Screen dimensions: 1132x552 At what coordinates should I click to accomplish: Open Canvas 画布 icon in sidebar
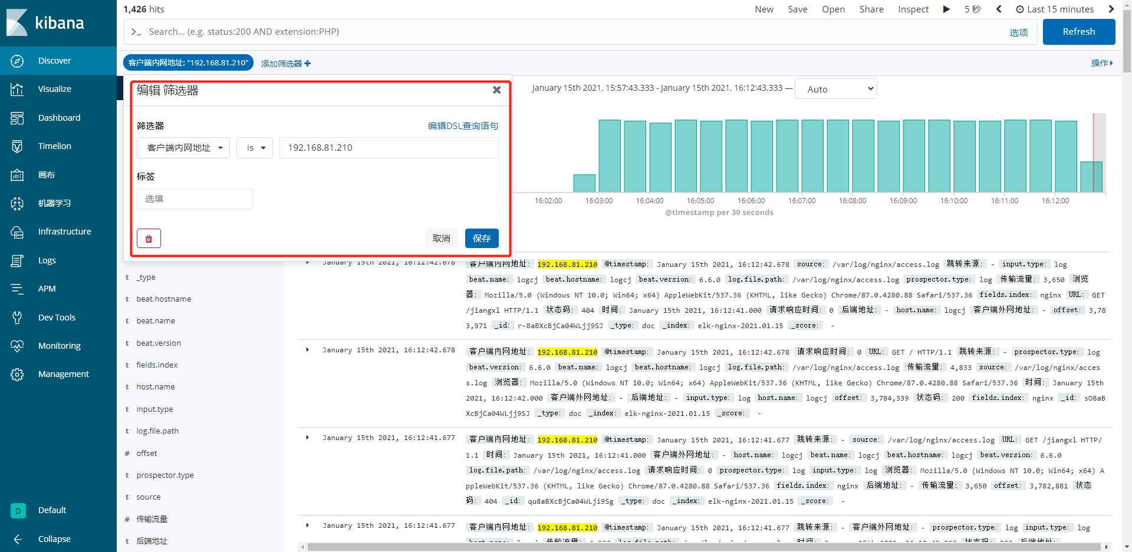pos(17,175)
